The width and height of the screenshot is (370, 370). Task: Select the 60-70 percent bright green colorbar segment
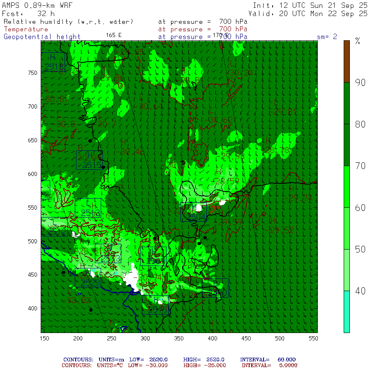tap(347, 187)
